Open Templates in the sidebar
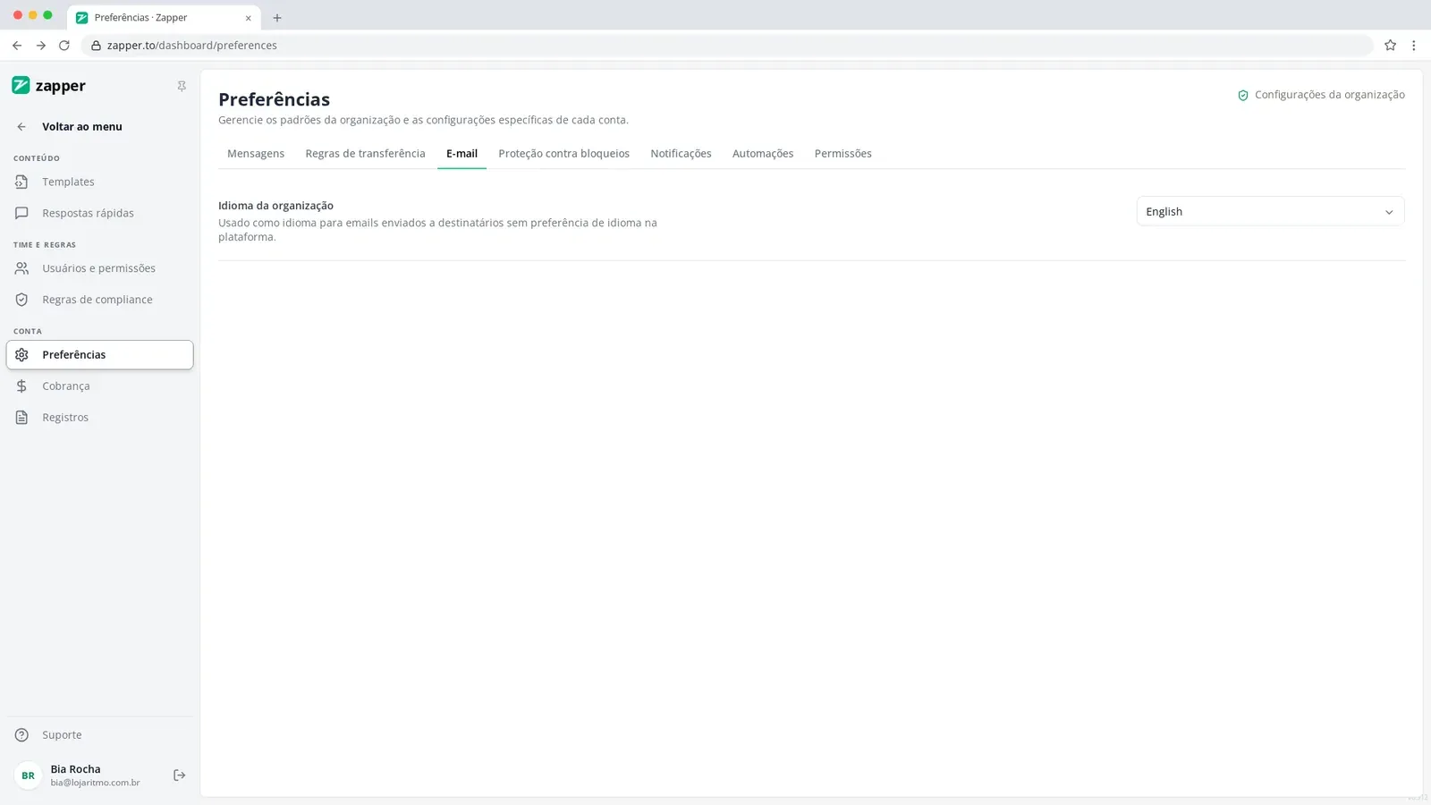Image resolution: width=1431 pixels, height=805 pixels. tap(99, 182)
